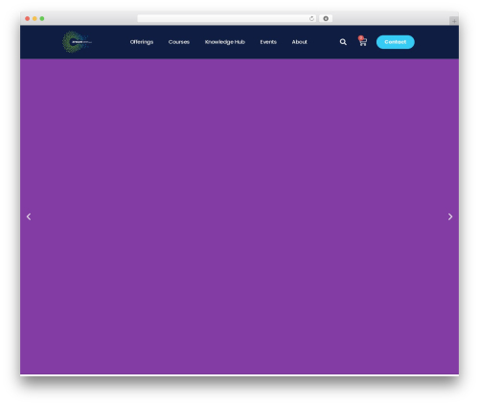Show previous slide with left arrow

29,216
